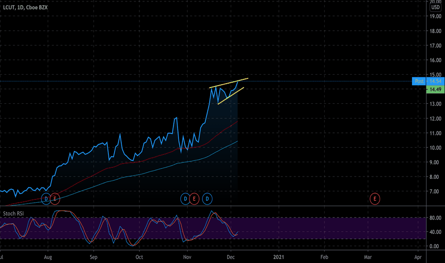Click the Oct label on time axis
The height and width of the screenshot is (263, 445).
coord(139,257)
